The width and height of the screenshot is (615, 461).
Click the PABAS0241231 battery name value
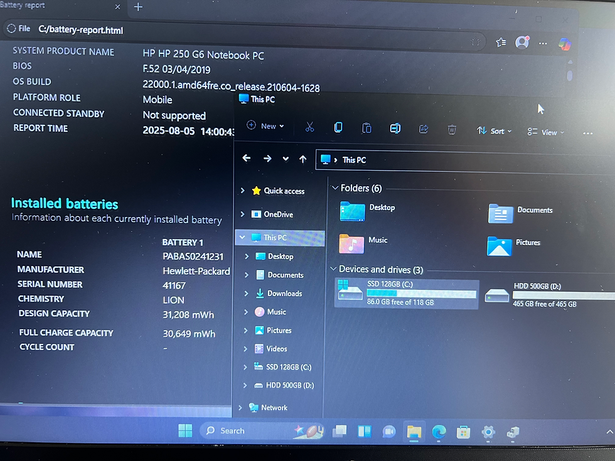[x=193, y=257]
